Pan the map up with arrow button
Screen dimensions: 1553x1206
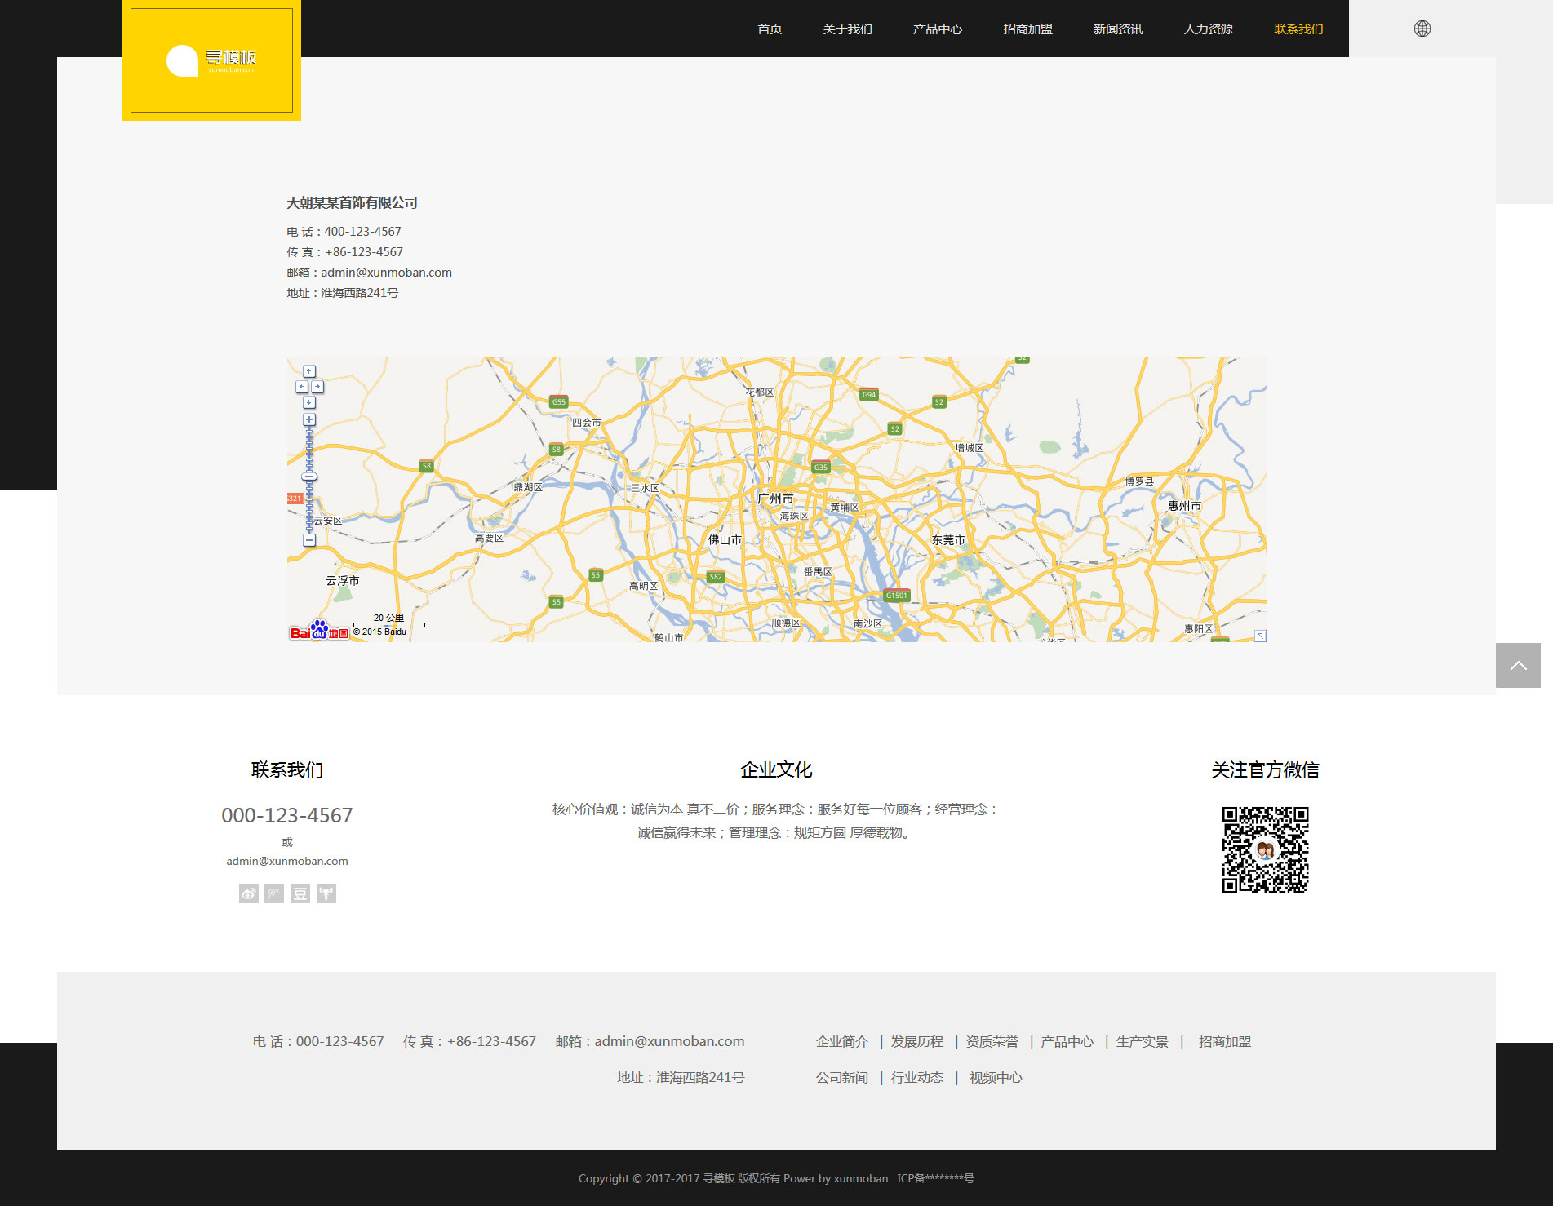point(309,371)
